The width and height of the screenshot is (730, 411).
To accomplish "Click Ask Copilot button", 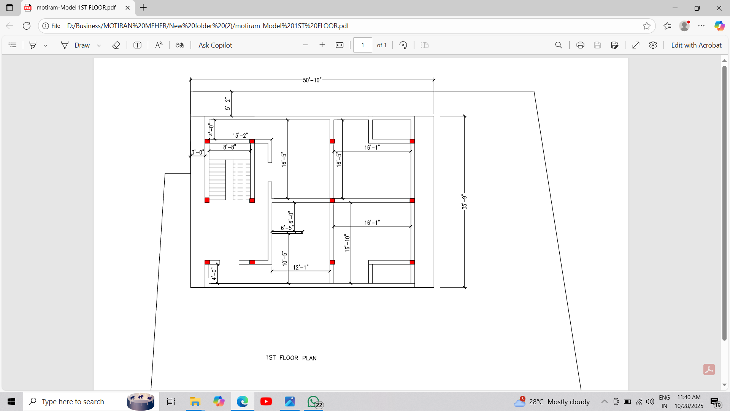I will (215, 45).
